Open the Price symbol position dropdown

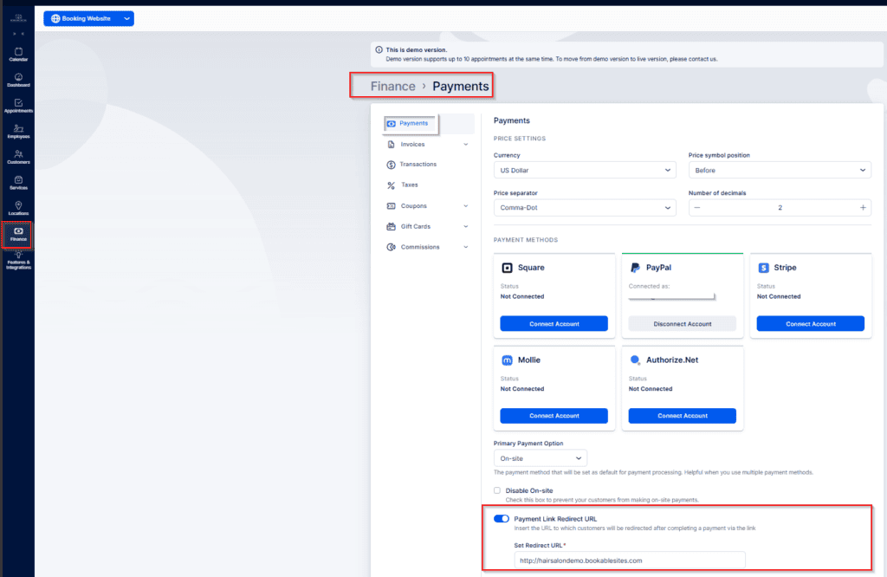780,171
